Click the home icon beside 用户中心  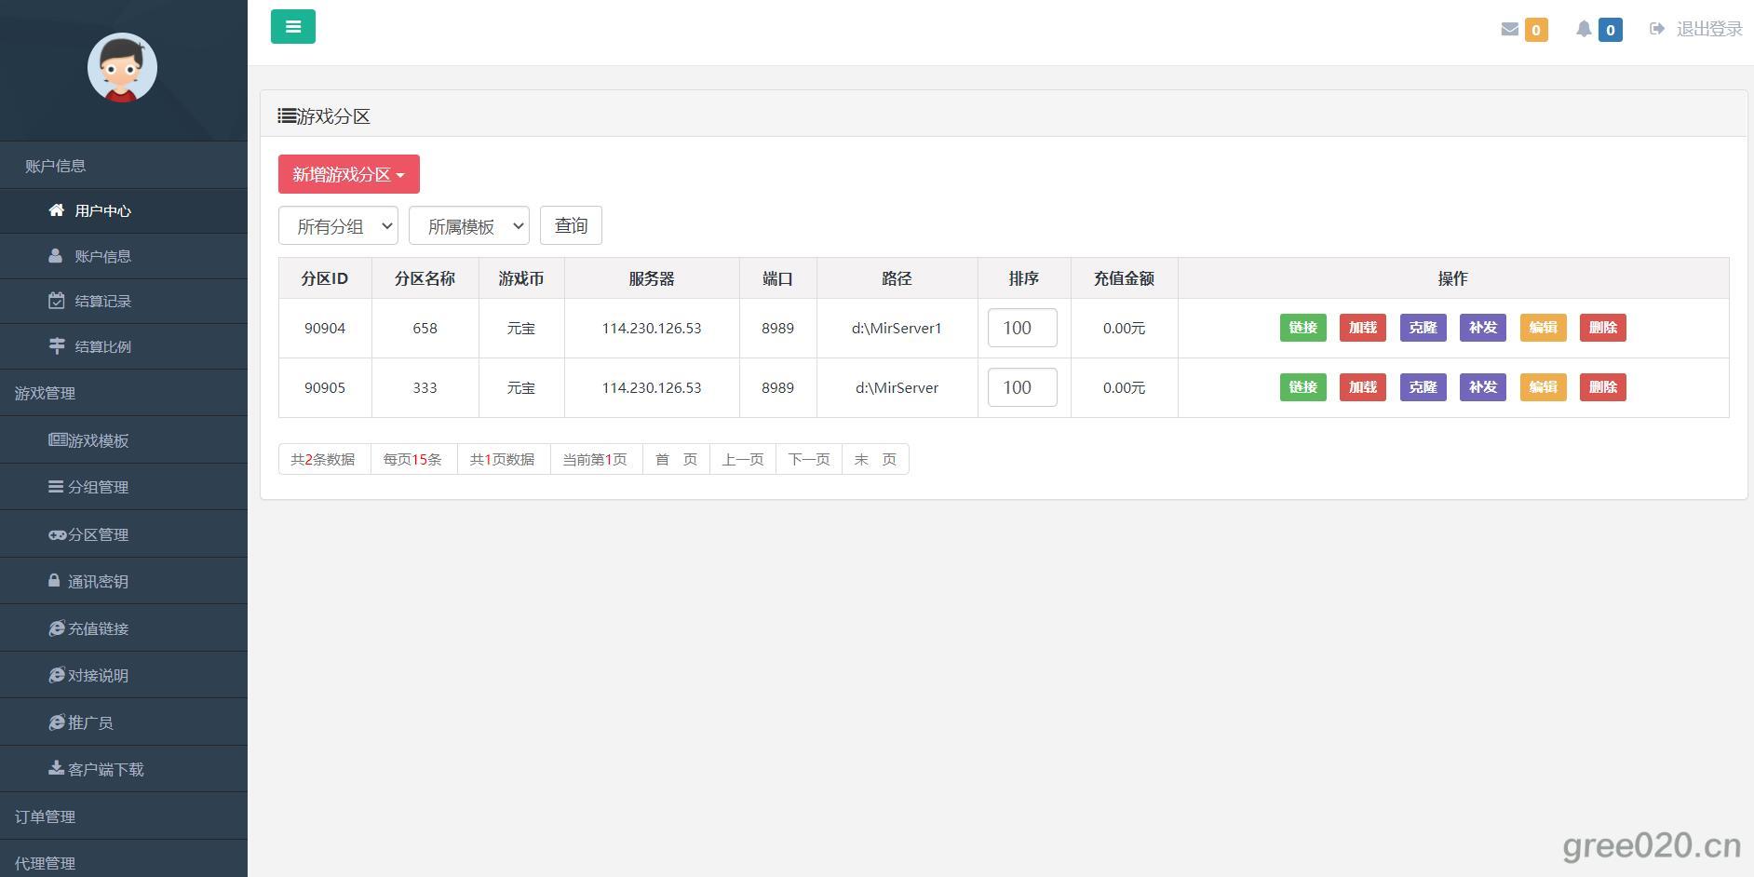(x=57, y=210)
